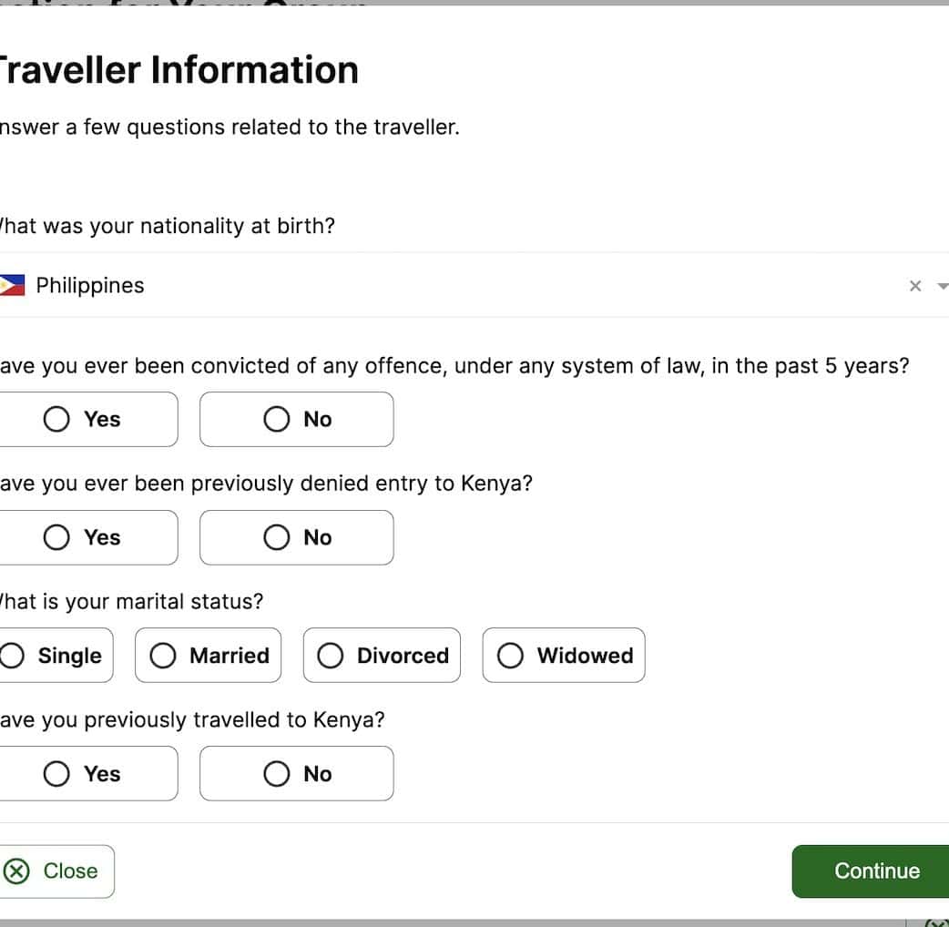Click the Traveller Information heading

pos(179,70)
